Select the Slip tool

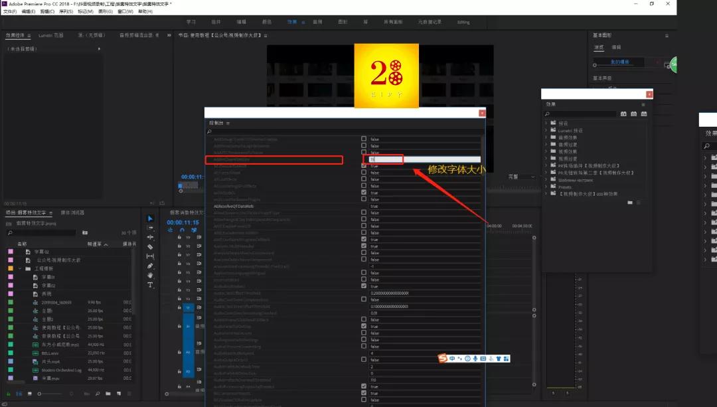[151, 256]
